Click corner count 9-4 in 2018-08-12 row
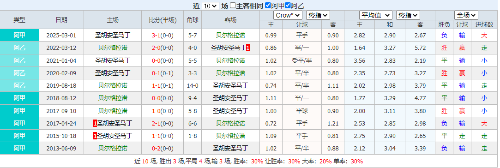 tap(193, 98)
